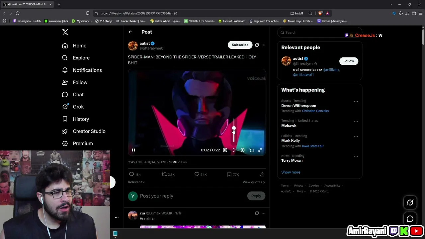
Task: Open more options for Mohawk trend
Action: point(356,121)
